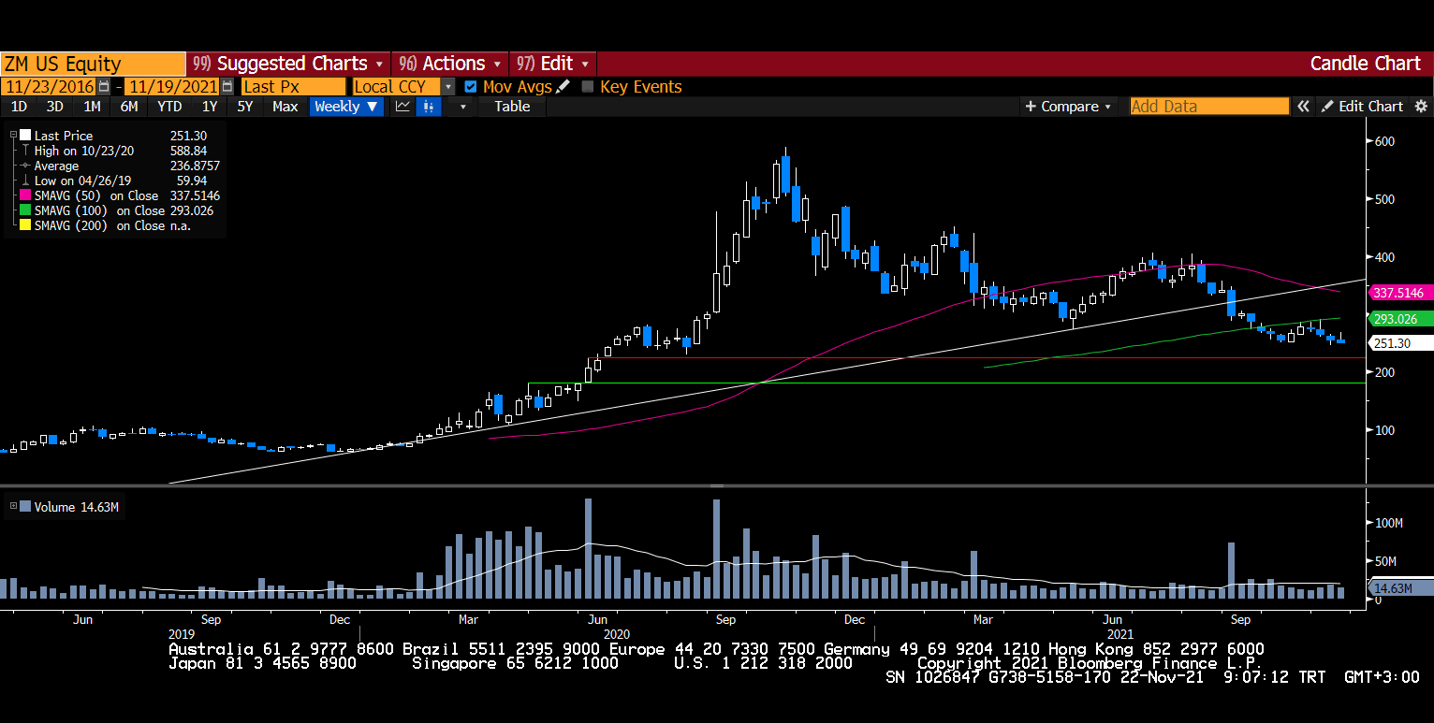This screenshot has height=723, width=1434.
Task: Click the 337.5146 magenta axis label
Action: (x=1400, y=293)
